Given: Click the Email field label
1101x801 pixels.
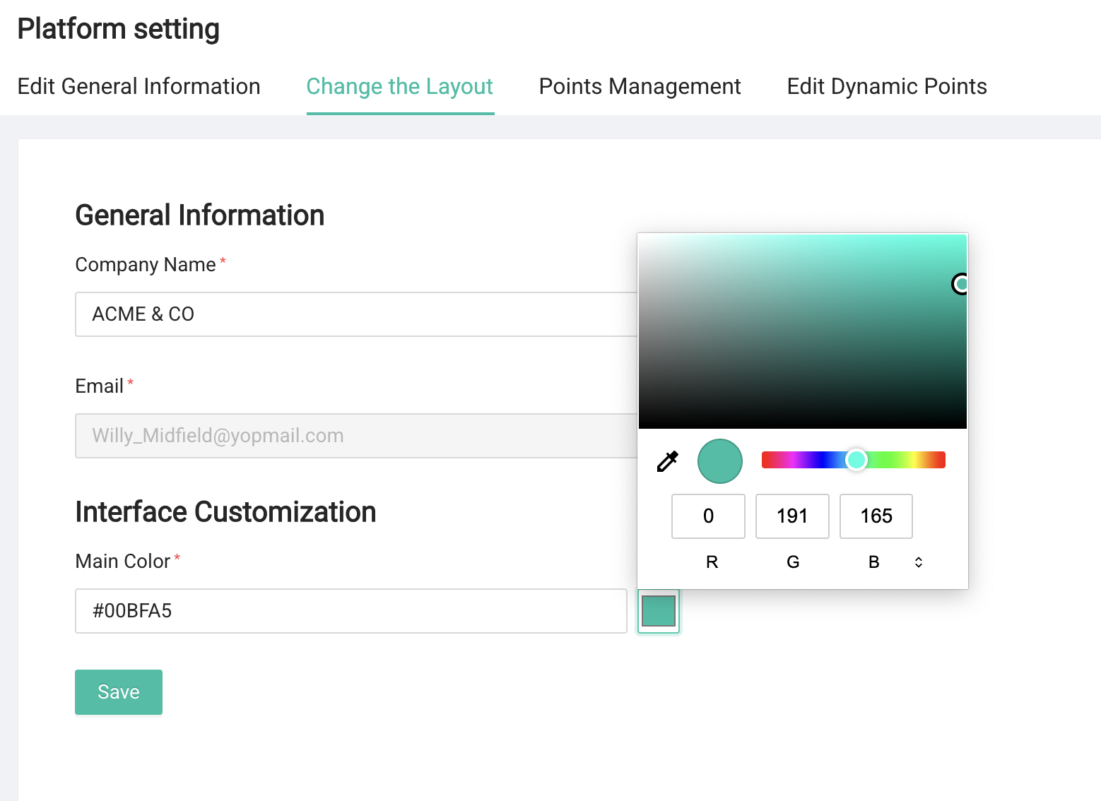Looking at the screenshot, I should coord(100,386).
